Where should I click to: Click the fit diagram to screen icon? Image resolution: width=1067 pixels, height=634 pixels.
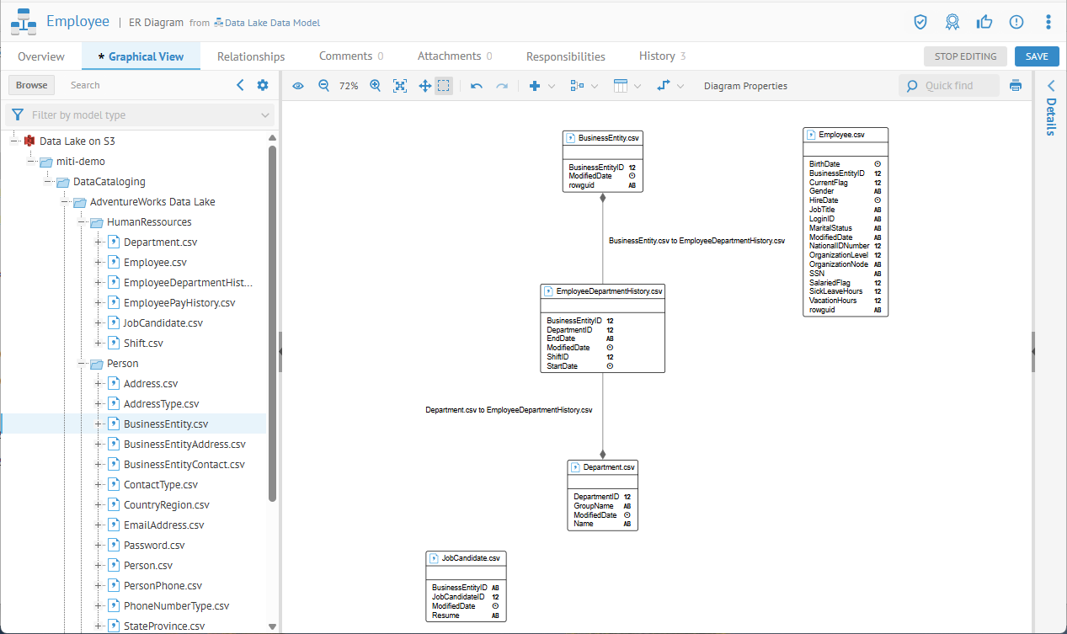400,86
